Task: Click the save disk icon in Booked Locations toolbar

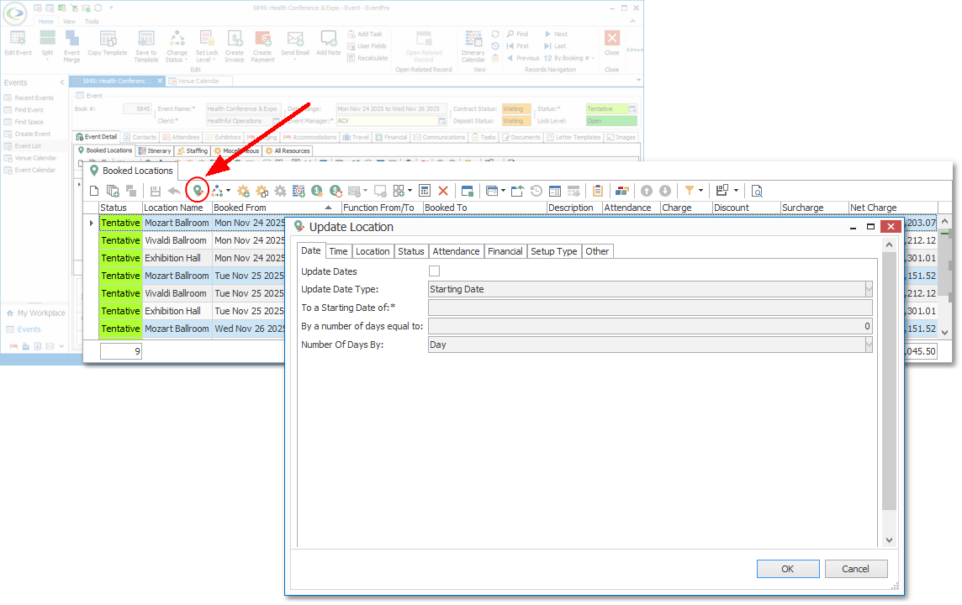Action: 156,191
